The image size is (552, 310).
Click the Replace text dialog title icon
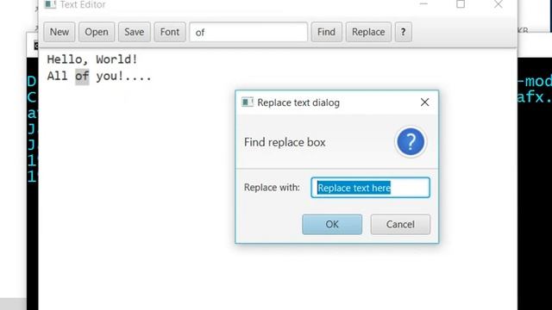pos(248,102)
